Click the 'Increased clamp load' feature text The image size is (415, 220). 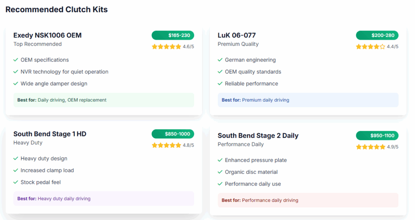47,171
